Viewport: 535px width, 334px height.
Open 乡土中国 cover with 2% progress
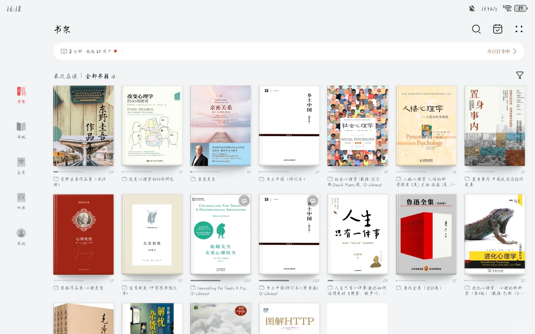(289, 126)
